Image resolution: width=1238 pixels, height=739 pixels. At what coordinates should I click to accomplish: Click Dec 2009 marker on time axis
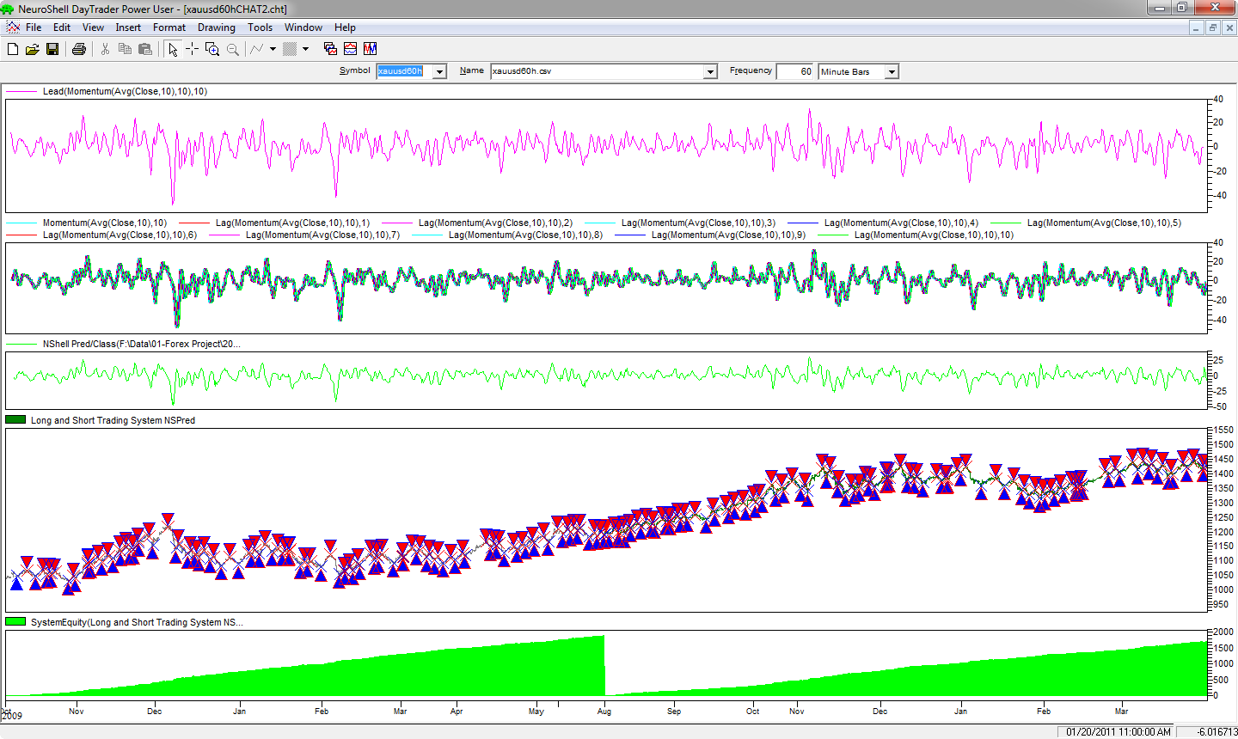point(154,711)
